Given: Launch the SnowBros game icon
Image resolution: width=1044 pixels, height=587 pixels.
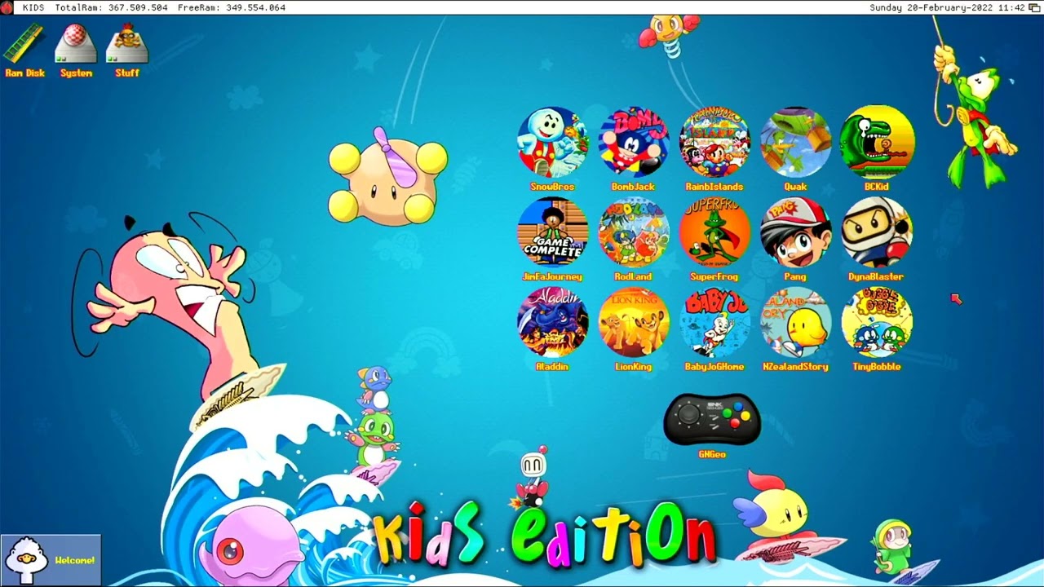Looking at the screenshot, I should tap(552, 143).
